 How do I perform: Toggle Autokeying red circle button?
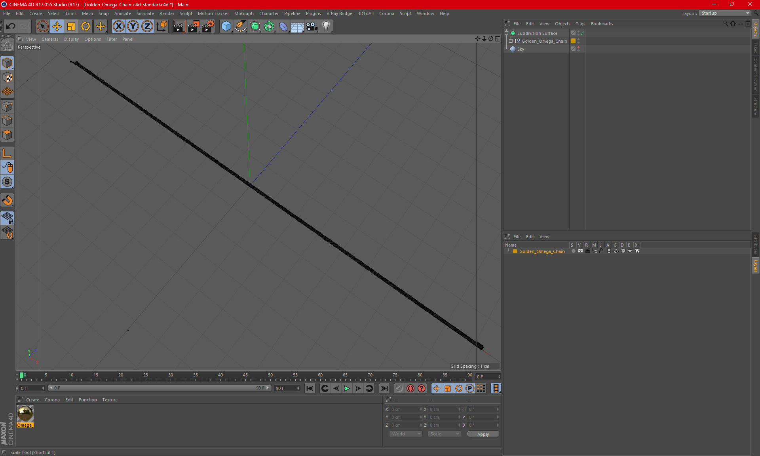pos(410,388)
